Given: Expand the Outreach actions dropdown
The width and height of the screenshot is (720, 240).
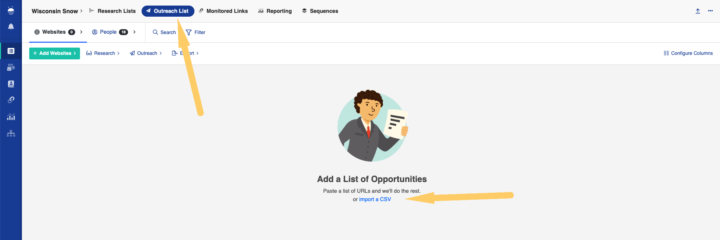Looking at the screenshot, I should coord(146,53).
